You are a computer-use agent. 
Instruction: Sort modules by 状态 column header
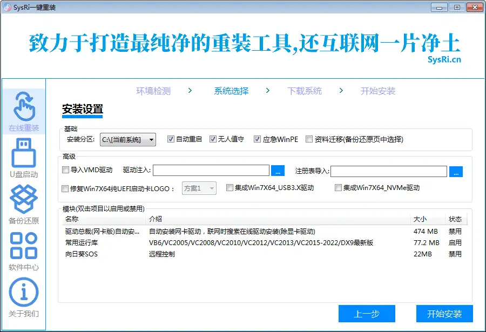coord(456,219)
